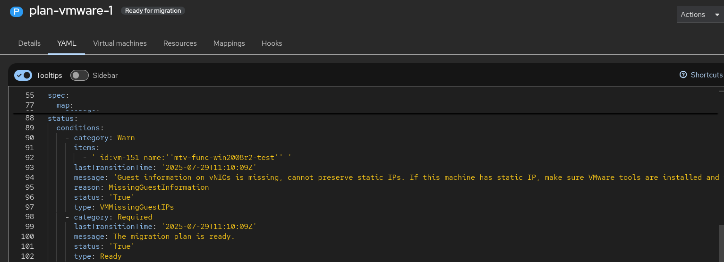Viewport: 724px width, 262px height.
Task: Go to the Resources tab
Action: point(180,43)
